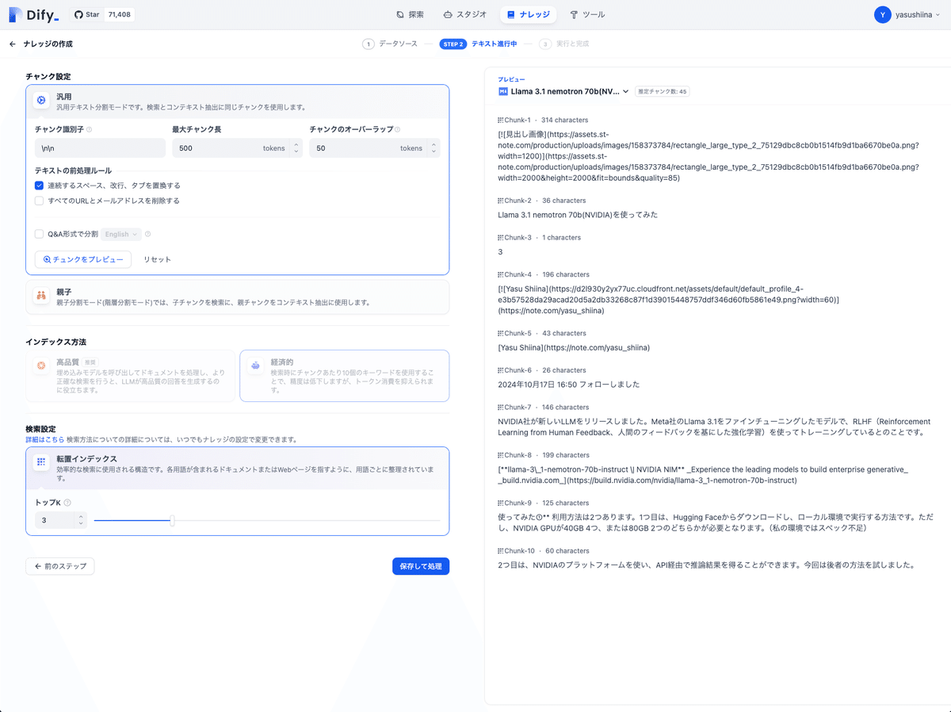Click chunk identifier help icon
Image resolution: width=951 pixels, height=712 pixels.
pos(89,129)
